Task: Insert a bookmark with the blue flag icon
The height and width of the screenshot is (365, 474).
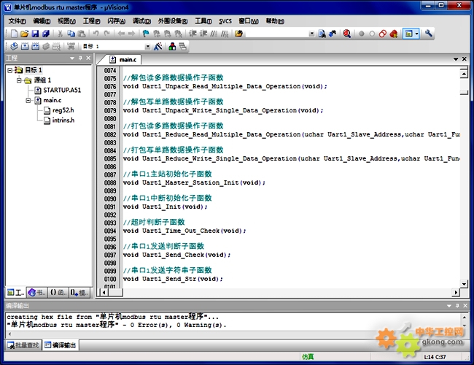Action: 146,34
